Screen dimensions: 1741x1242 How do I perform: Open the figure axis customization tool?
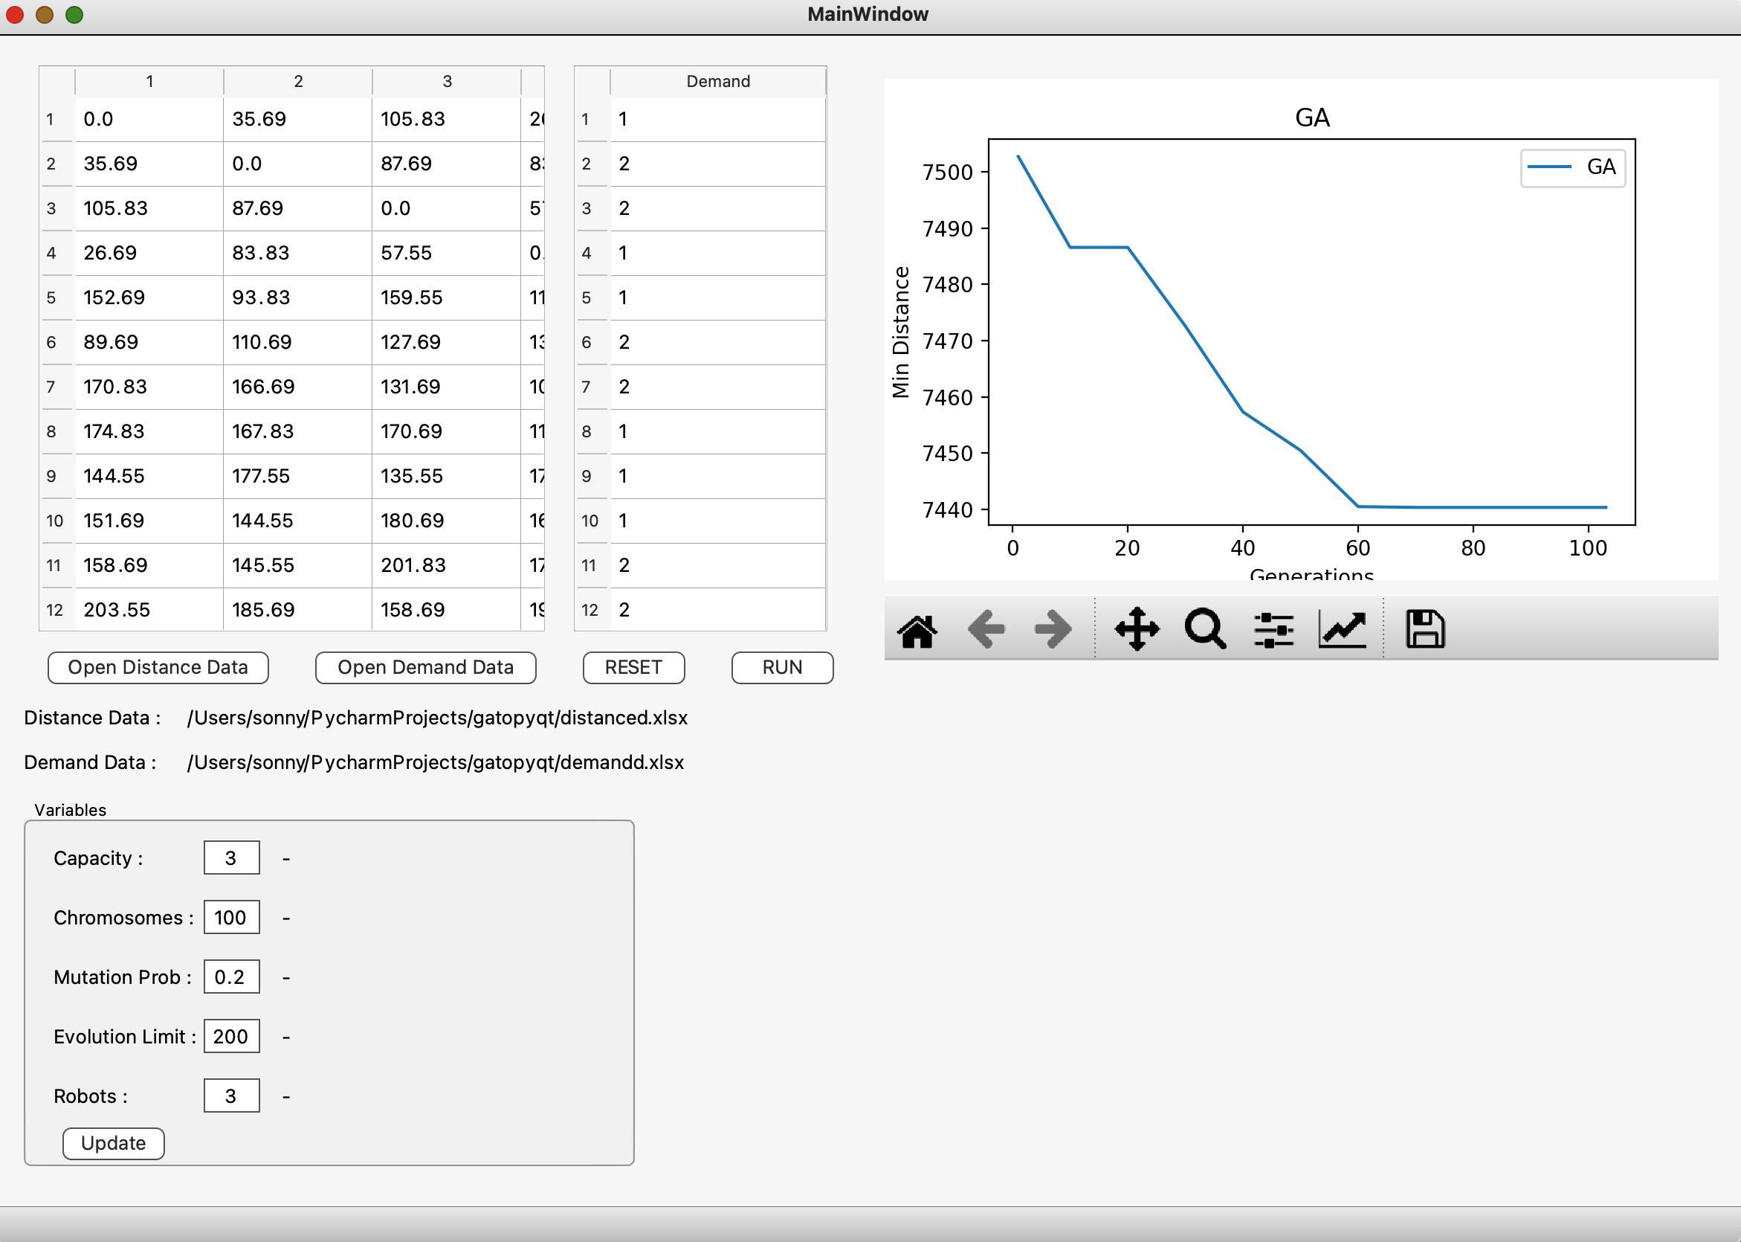(1344, 628)
